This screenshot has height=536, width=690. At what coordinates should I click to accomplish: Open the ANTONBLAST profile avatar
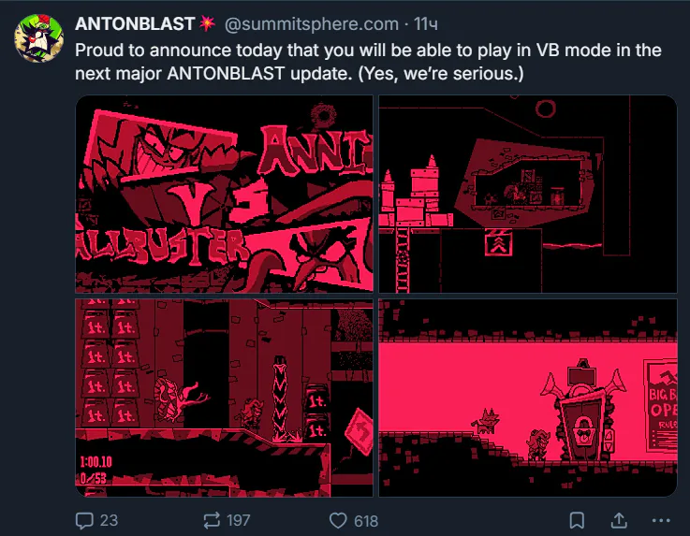click(38, 38)
